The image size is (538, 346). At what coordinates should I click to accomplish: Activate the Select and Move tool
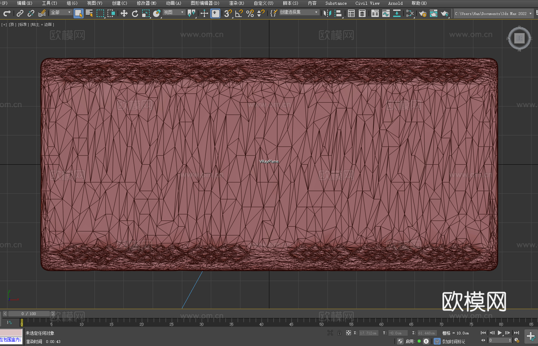pos(124,13)
